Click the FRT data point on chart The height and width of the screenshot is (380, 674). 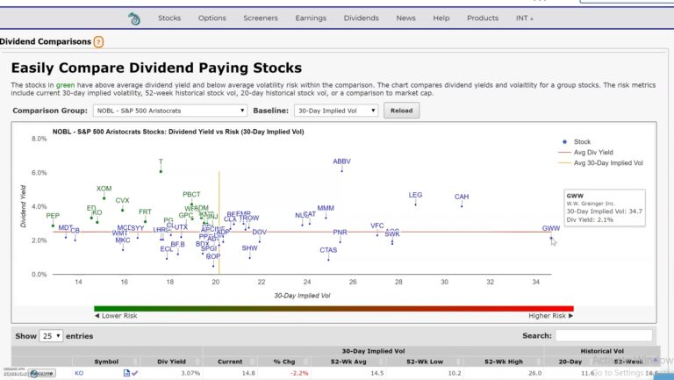point(146,222)
